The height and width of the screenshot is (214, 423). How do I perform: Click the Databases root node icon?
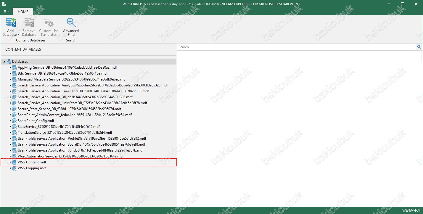coord(9,62)
